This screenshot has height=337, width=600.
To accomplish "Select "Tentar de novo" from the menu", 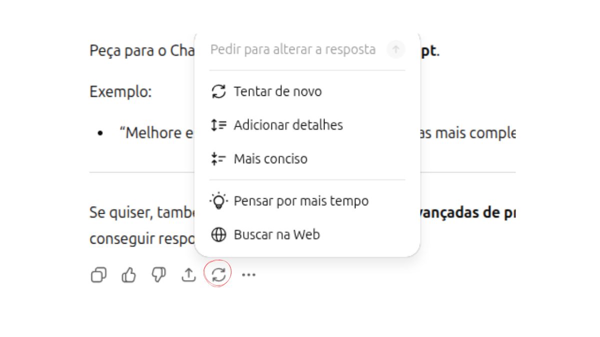I will click(x=277, y=91).
